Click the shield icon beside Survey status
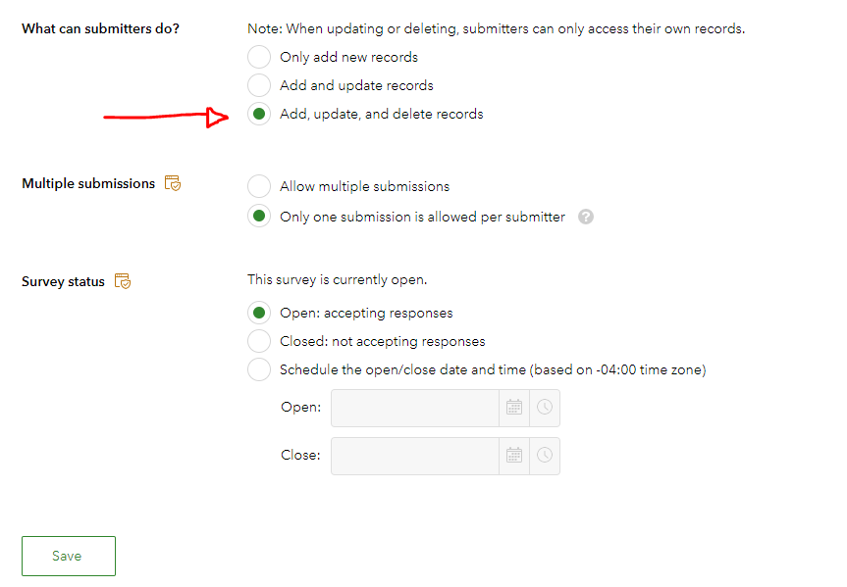This screenshot has height=587, width=847. click(123, 281)
